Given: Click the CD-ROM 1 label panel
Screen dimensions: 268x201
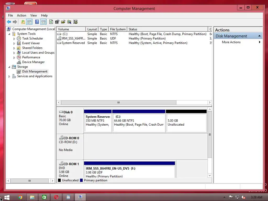Looking at the screenshot, I should pos(70,169).
